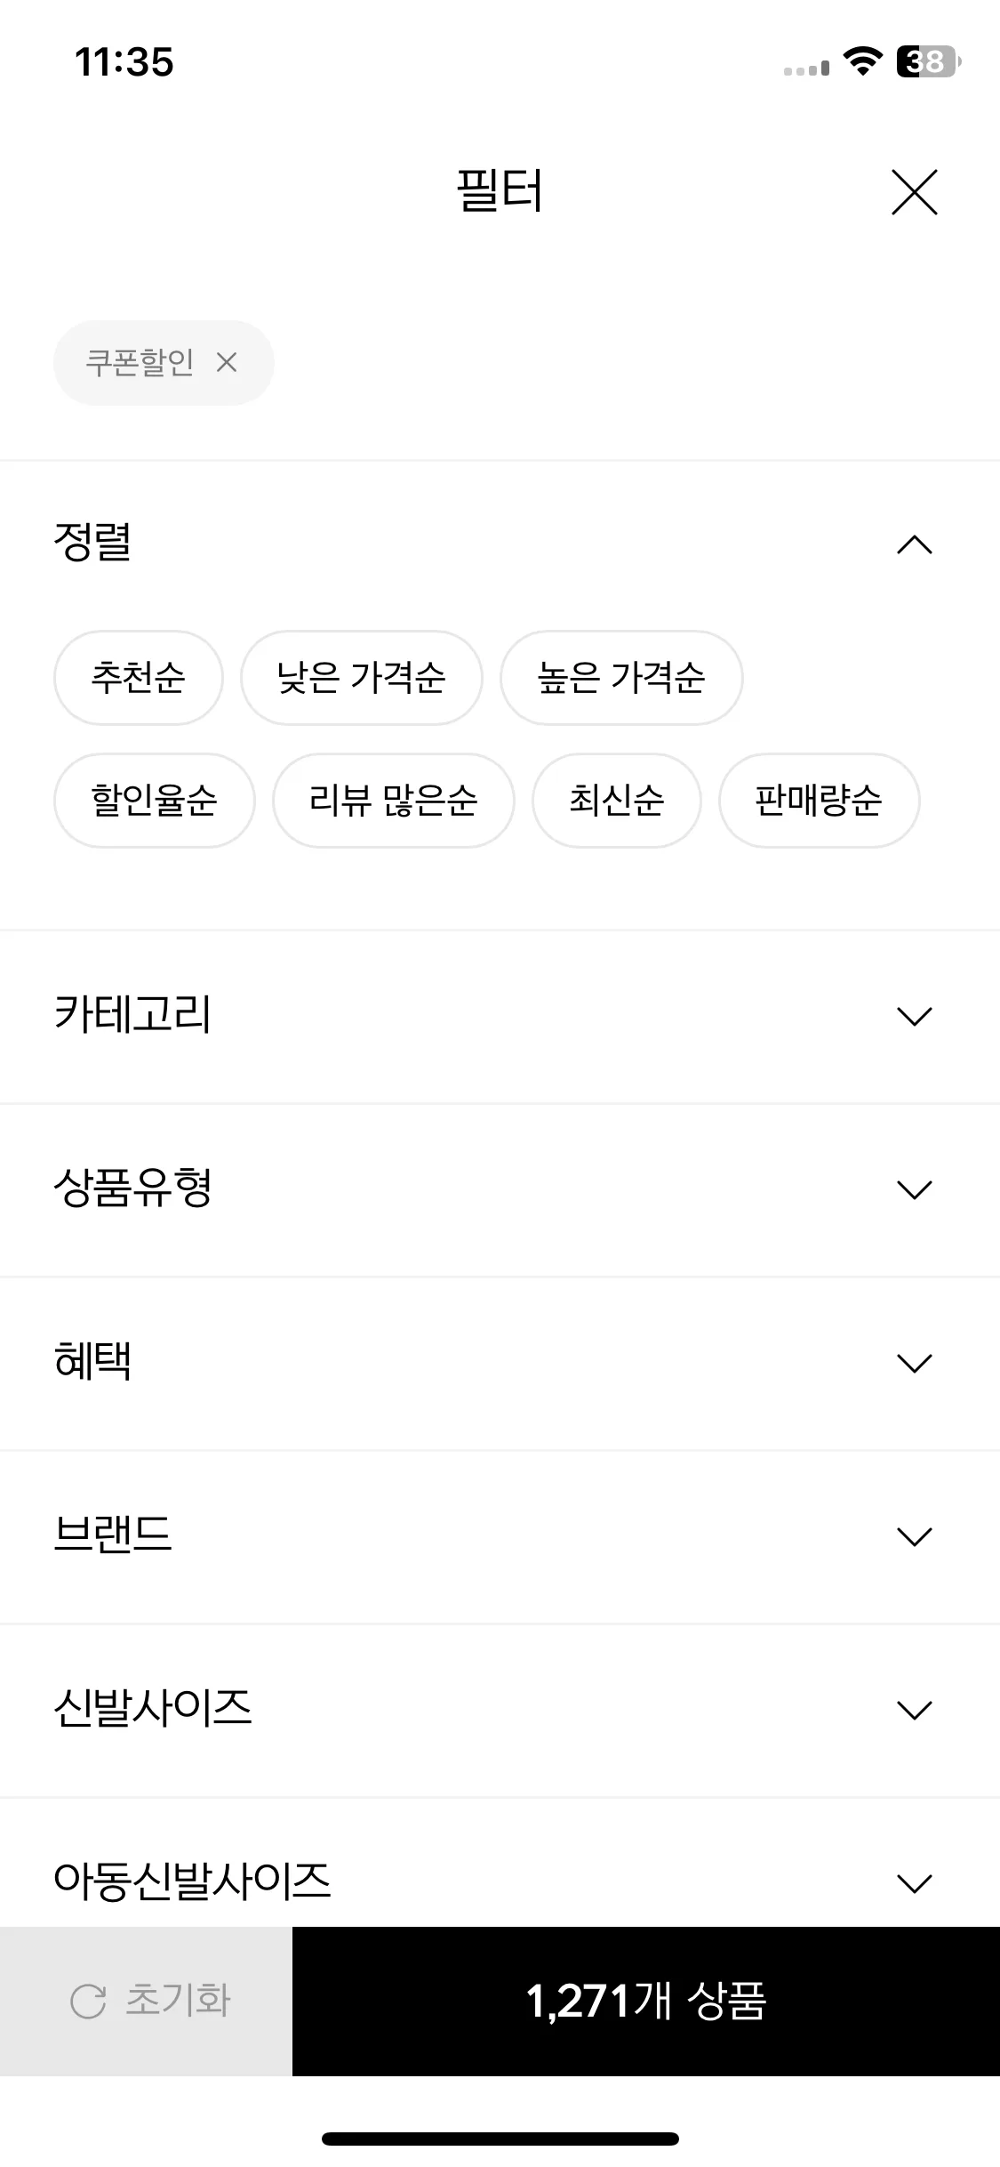1000x2167 pixels.
Task: Select 높은 가격순 sort option
Action: pos(620,678)
